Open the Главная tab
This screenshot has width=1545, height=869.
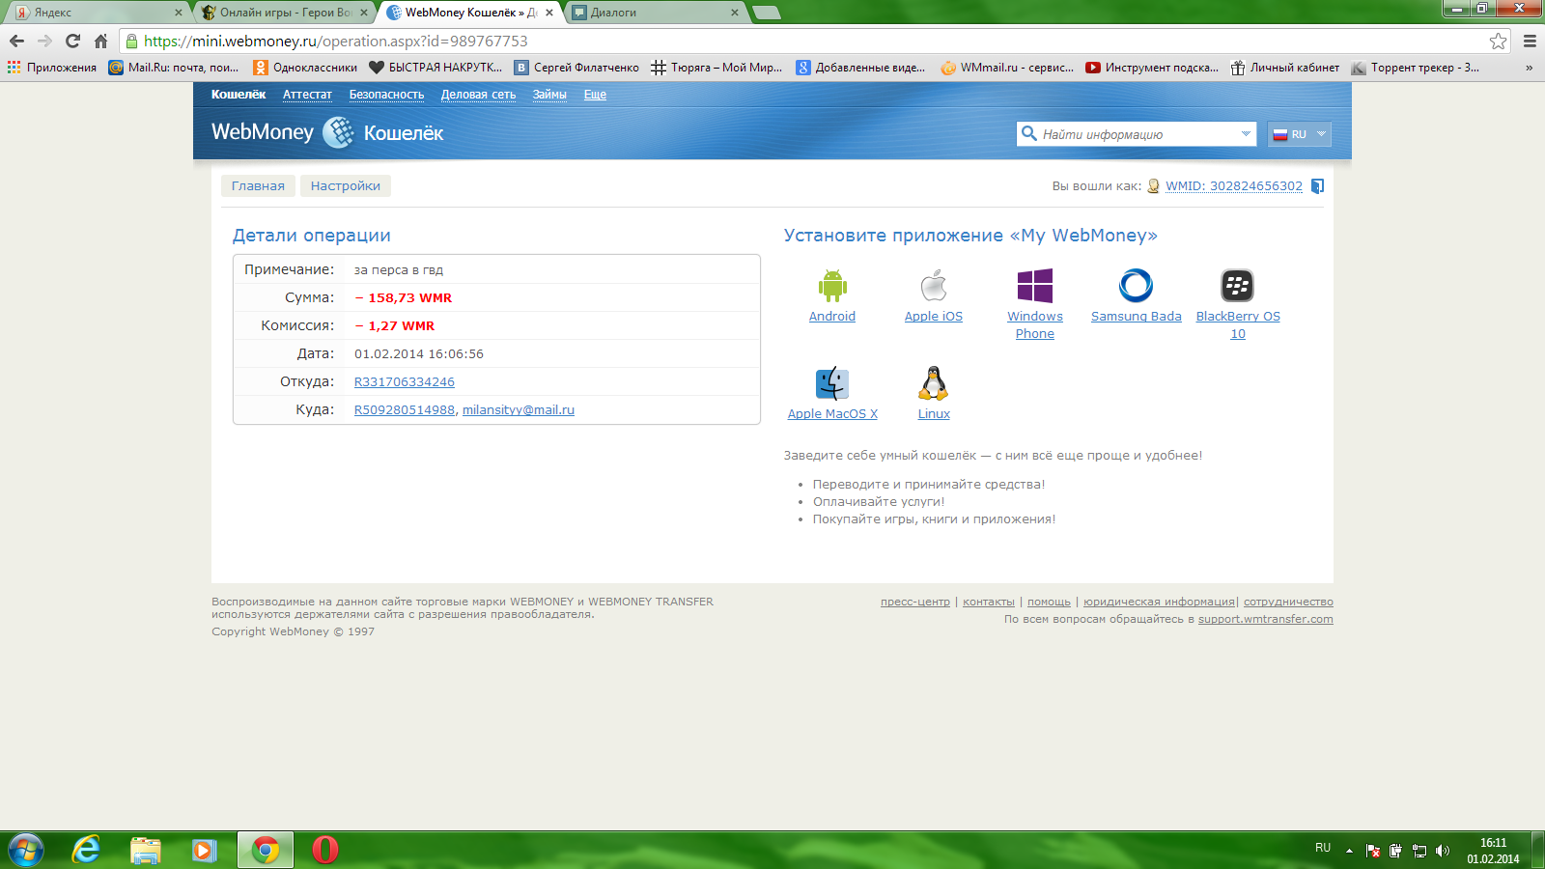coord(258,186)
